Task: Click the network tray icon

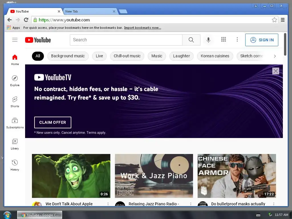Action: point(270,215)
